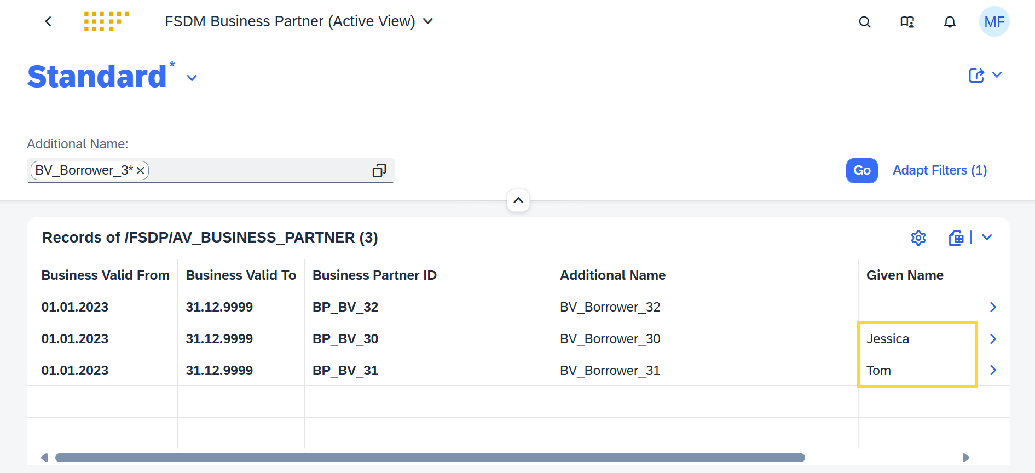The width and height of the screenshot is (1035, 473).
Task: Open the search icon in header
Action: (x=865, y=22)
